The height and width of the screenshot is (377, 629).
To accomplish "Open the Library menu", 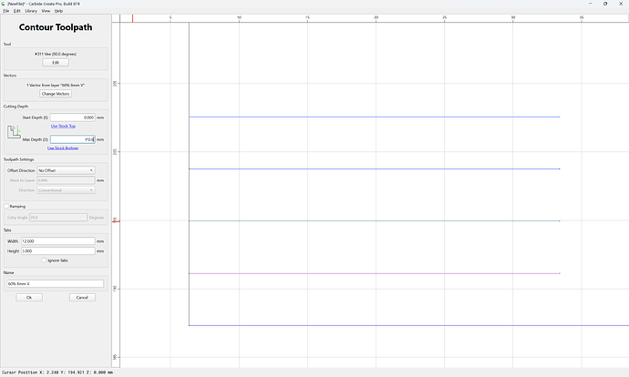I will 31,11.
